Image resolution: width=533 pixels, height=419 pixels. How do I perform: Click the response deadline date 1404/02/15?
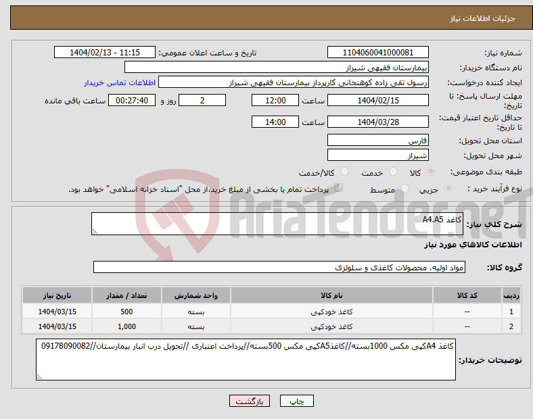pos(377,100)
